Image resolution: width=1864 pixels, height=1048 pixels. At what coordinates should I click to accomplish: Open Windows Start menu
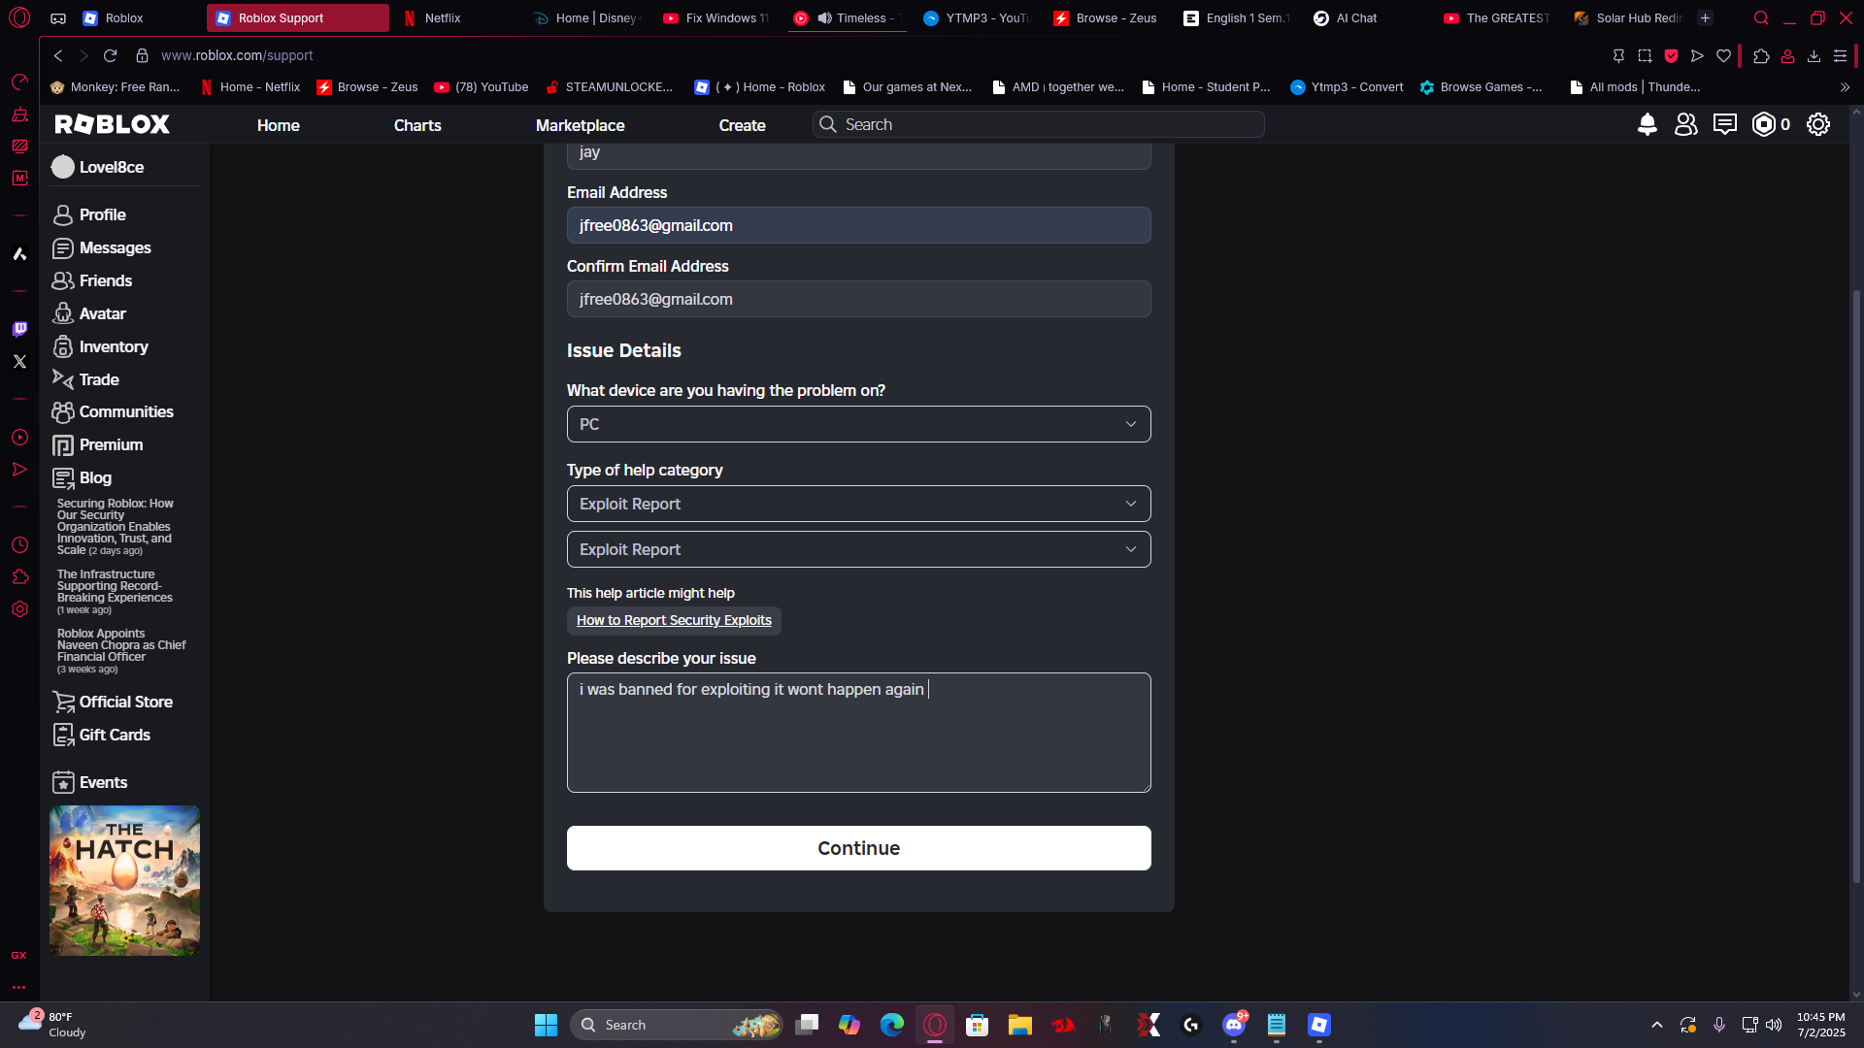point(546,1025)
